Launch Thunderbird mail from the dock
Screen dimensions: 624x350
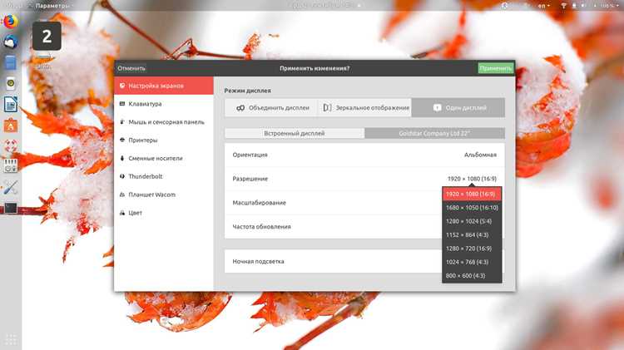10,42
